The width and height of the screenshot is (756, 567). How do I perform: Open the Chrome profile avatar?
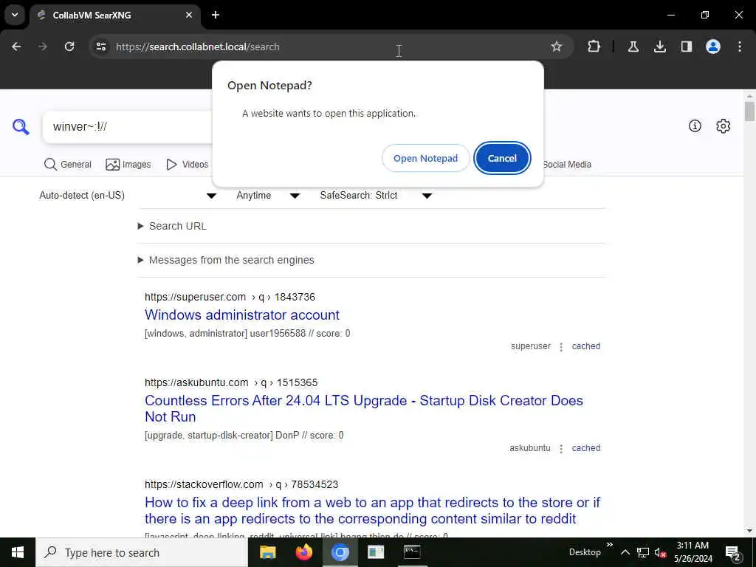click(x=713, y=47)
